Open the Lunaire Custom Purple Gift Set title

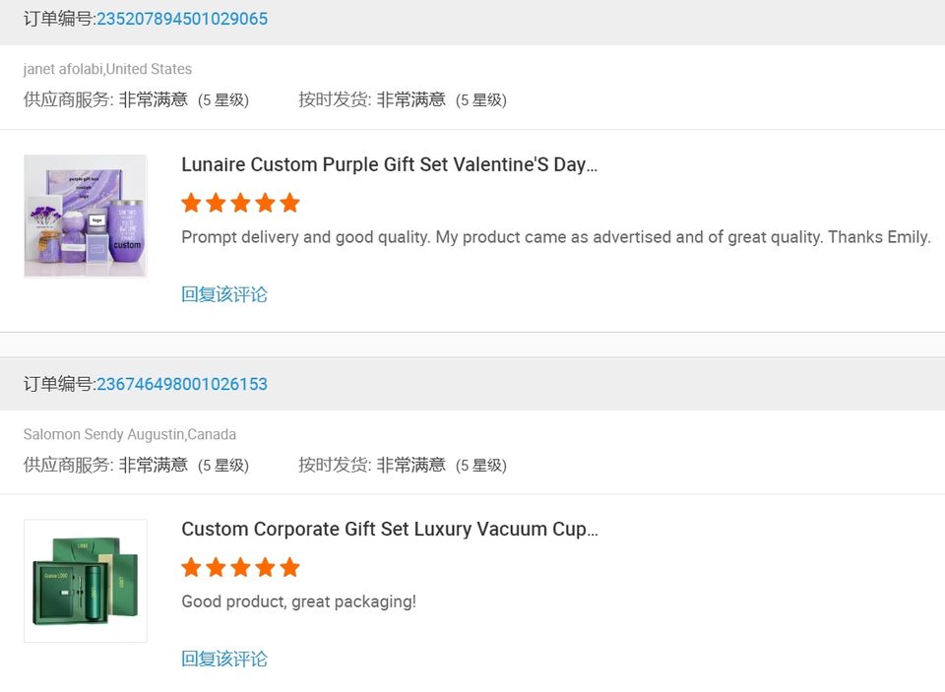(389, 164)
